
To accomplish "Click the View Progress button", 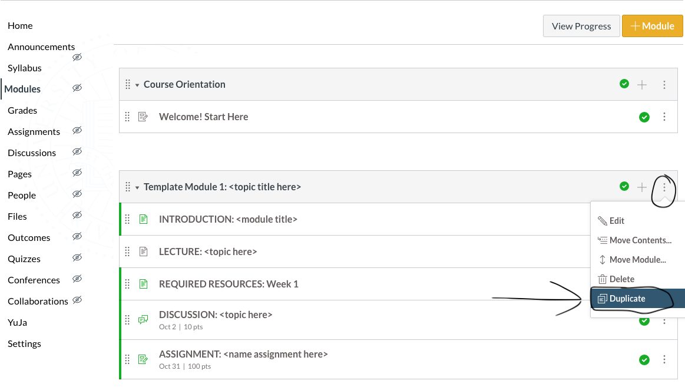I will tap(581, 26).
